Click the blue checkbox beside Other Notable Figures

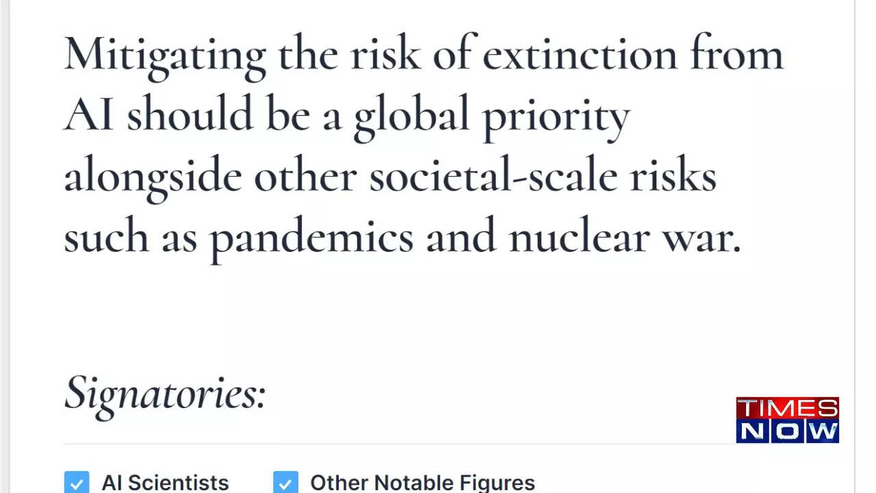[x=285, y=483]
